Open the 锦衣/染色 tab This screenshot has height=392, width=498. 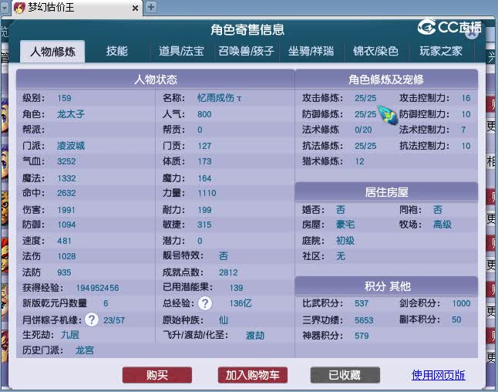point(375,51)
